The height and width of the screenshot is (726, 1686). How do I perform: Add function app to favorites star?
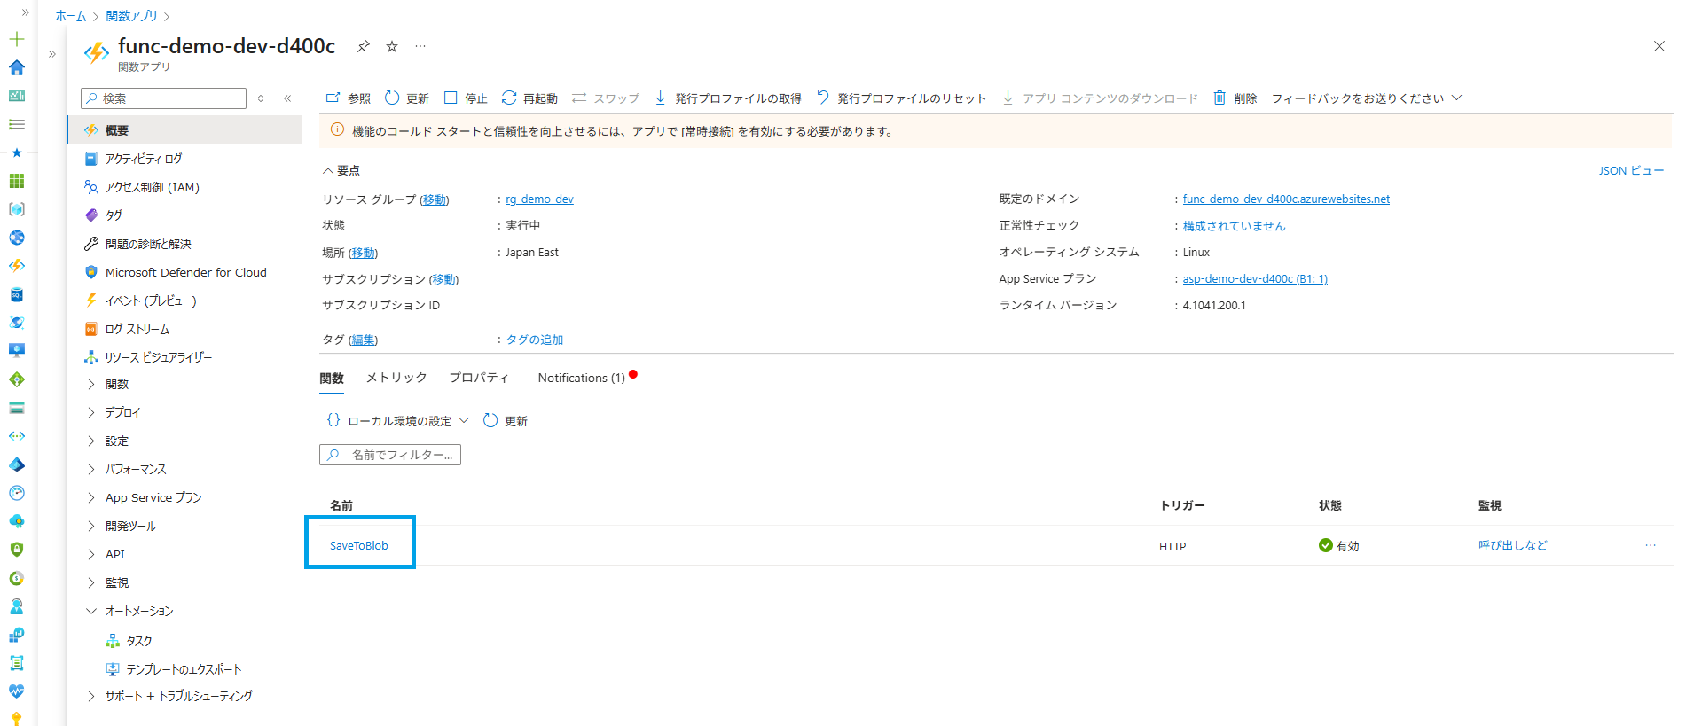[392, 46]
